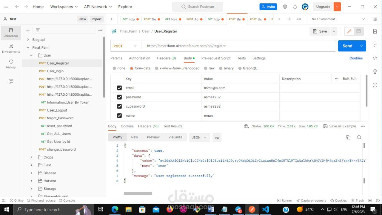Click Save as Example
Image resolution: width=382 pixels, height=215 pixels.
coord(340,126)
